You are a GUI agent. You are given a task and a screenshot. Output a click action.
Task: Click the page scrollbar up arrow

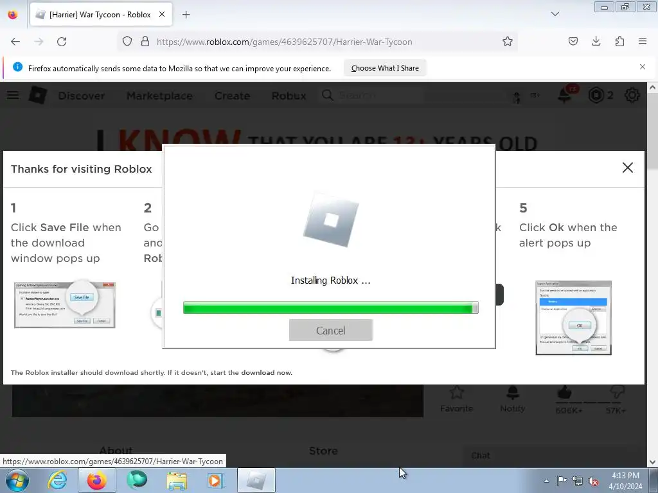(652, 87)
